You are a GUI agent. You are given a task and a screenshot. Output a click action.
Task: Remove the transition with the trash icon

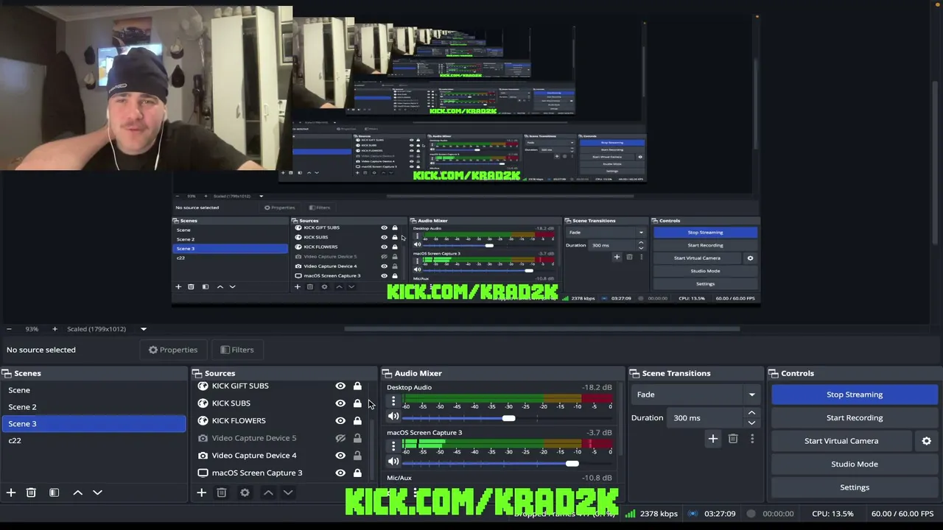coord(732,439)
